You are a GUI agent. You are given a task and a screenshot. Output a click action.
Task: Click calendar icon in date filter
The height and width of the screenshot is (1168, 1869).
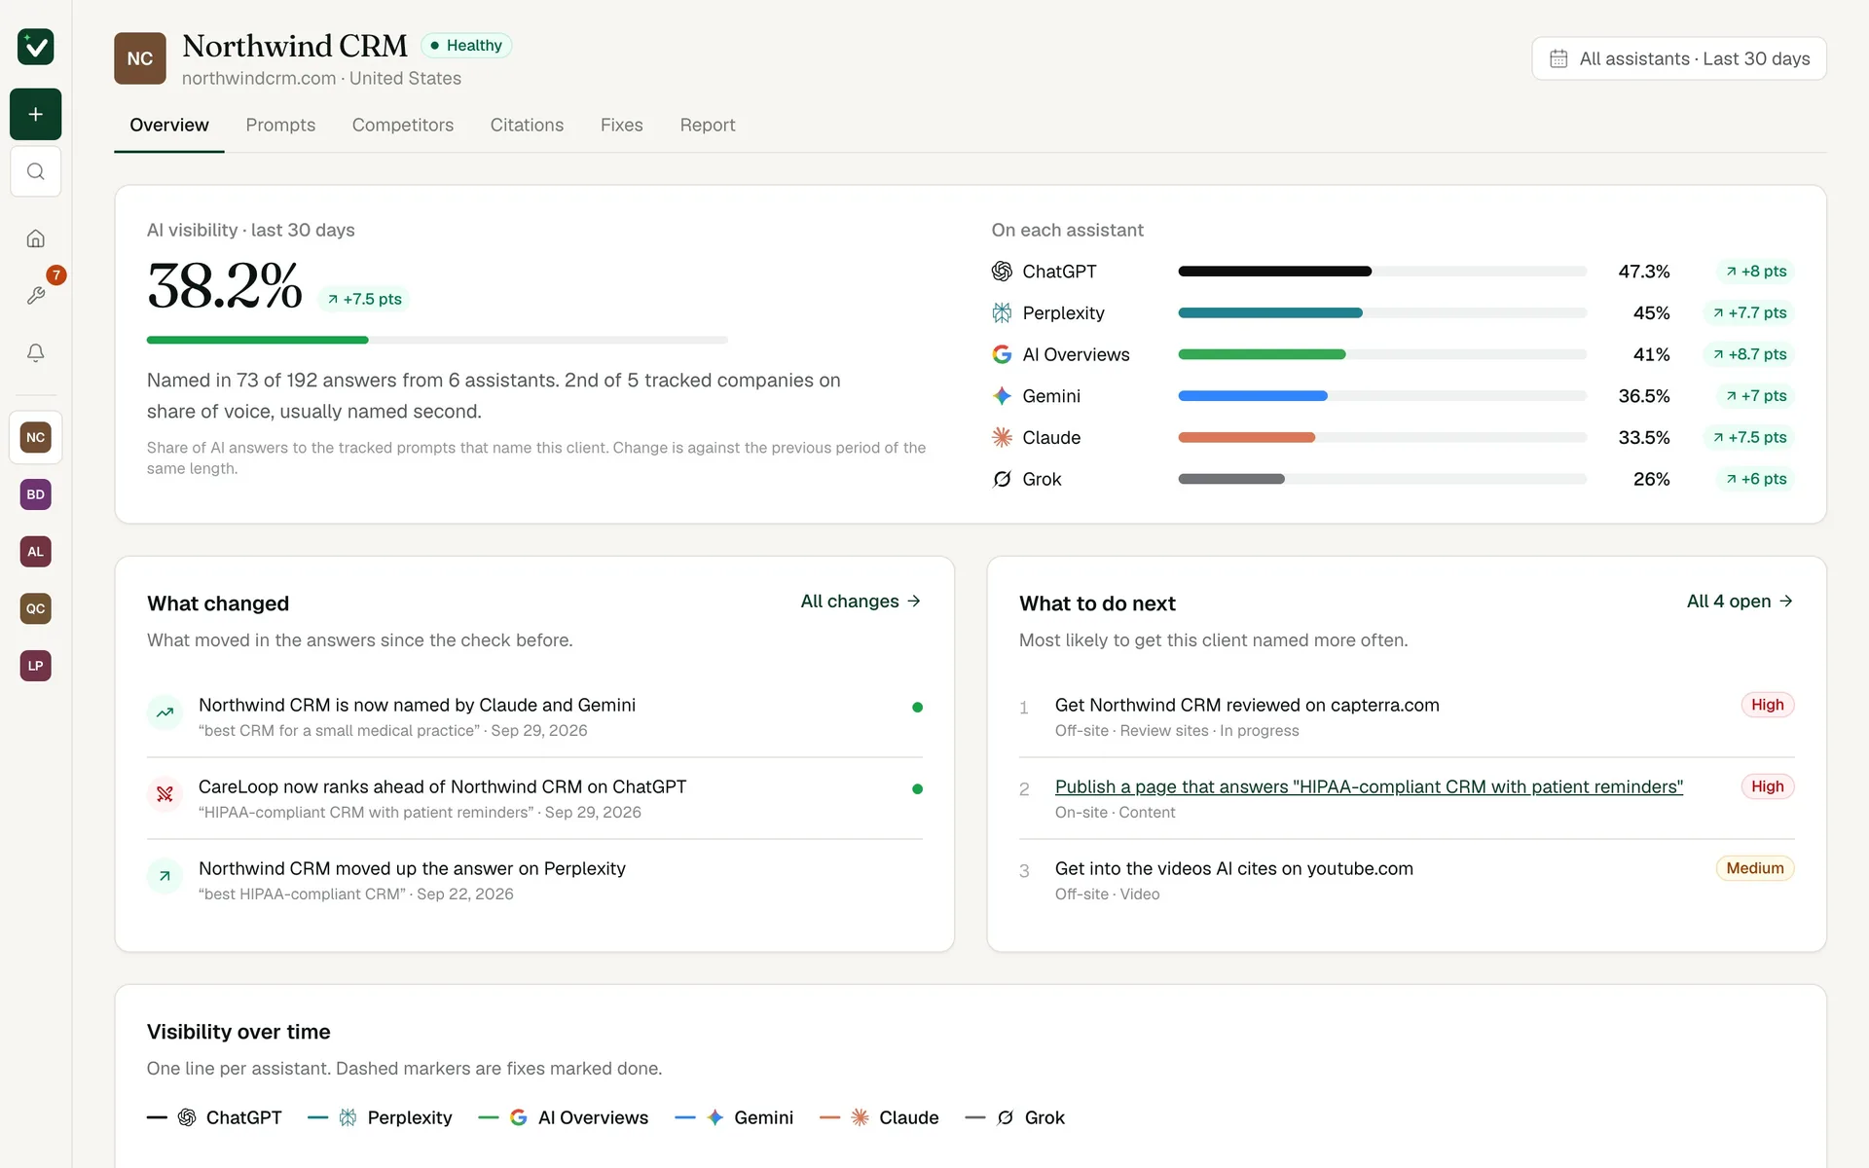point(1558,58)
